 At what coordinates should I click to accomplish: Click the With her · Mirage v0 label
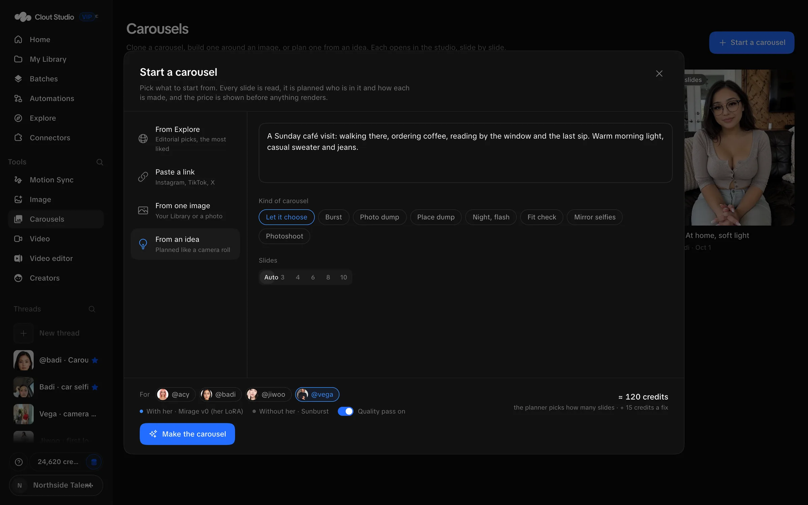(195, 411)
